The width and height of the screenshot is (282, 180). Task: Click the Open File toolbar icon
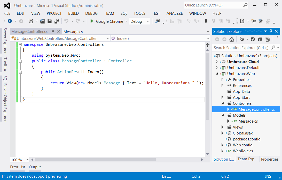(x=42, y=21)
